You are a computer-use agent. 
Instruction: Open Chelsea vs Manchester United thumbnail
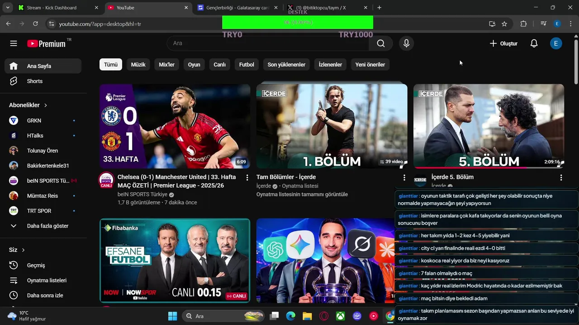click(175, 126)
